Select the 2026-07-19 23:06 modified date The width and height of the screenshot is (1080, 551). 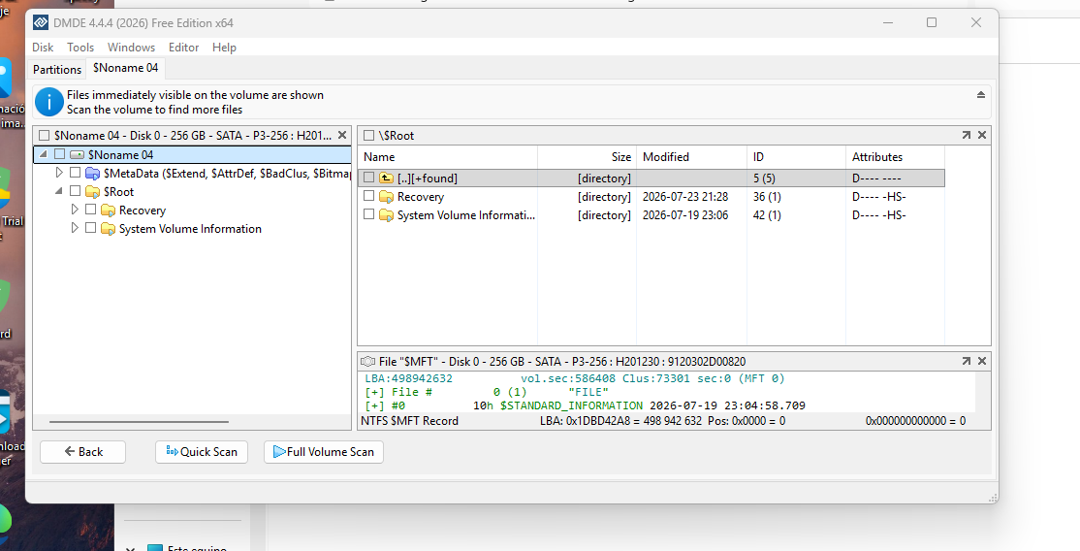tap(685, 216)
